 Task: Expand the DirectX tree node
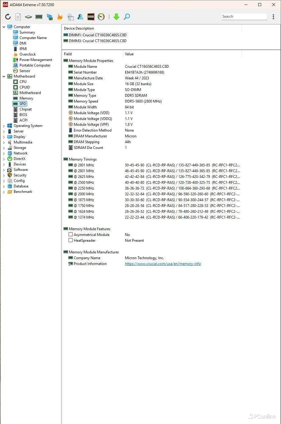click(x=4, y=159)
